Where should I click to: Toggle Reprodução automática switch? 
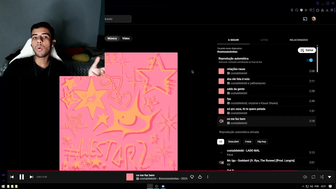click(x=310, y=60)
